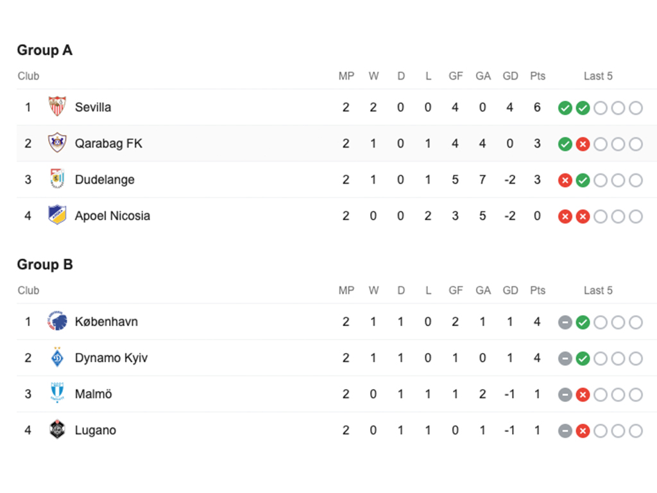The image size is (657, 493).
Task: Click the Qarabag FK club crest
Action: 57,143
